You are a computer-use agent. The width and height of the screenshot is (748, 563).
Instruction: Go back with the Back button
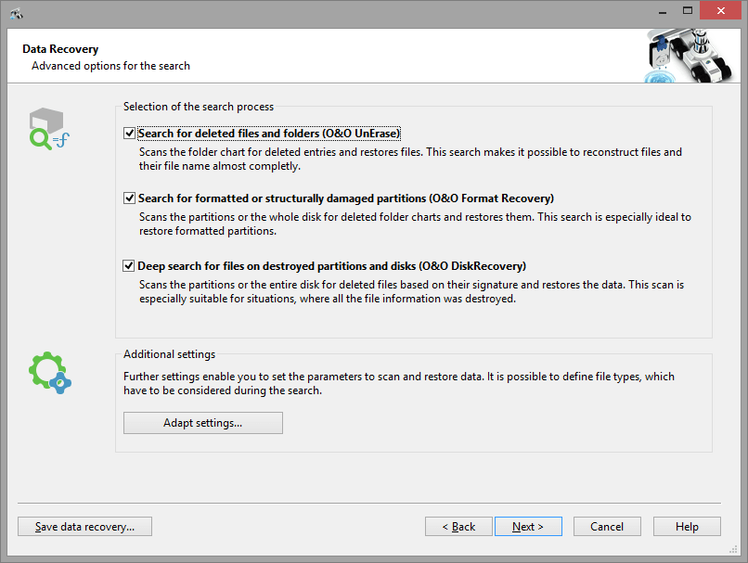point(458,526)
